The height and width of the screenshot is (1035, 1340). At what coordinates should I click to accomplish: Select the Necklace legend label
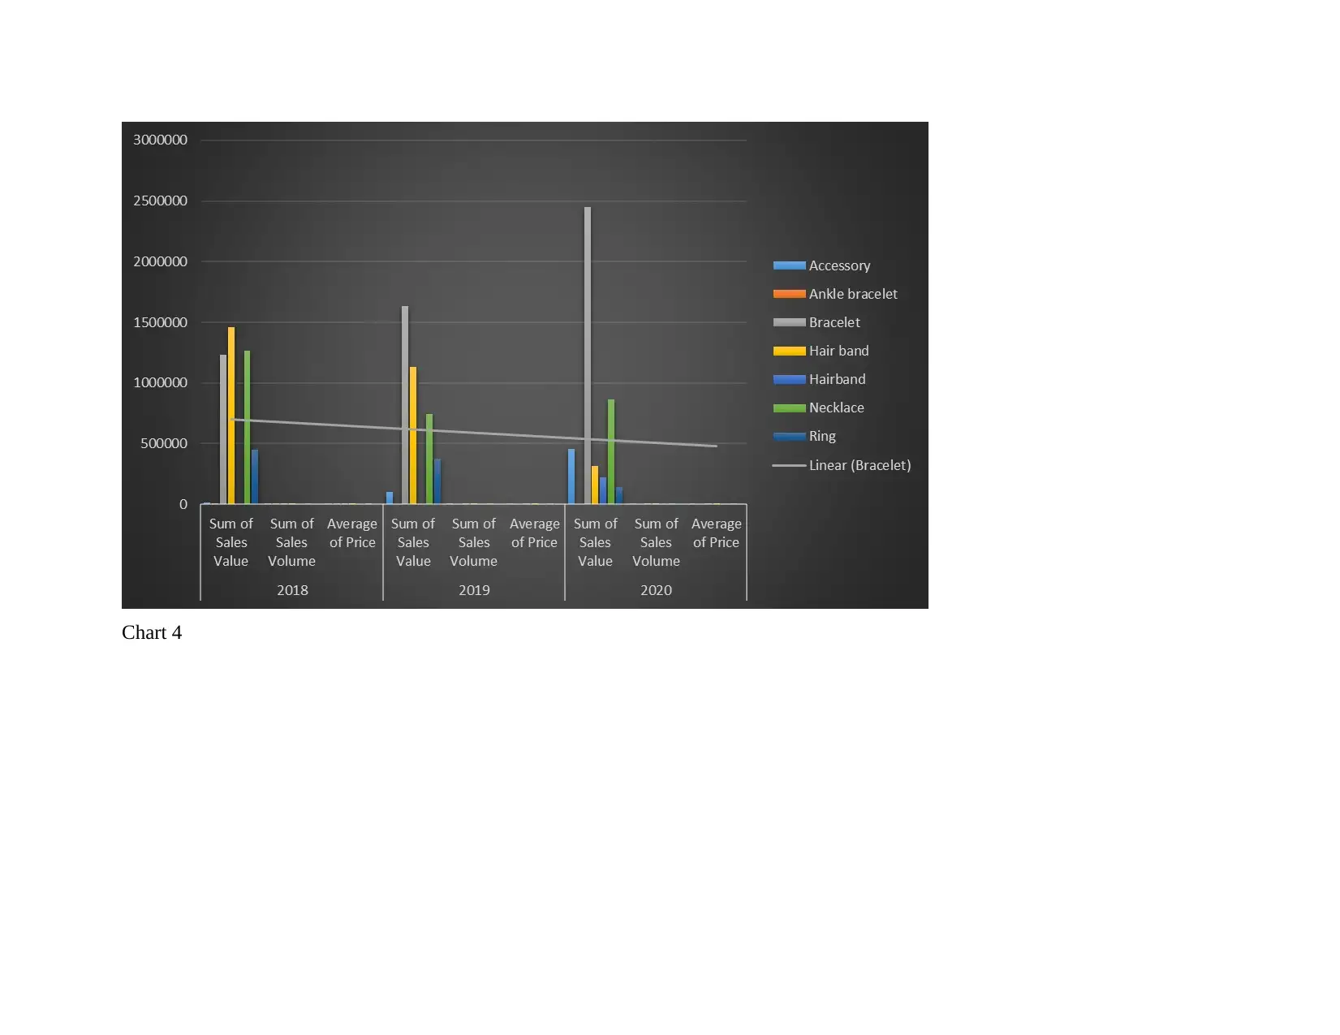pyautogui.click(x=836, y=408)
